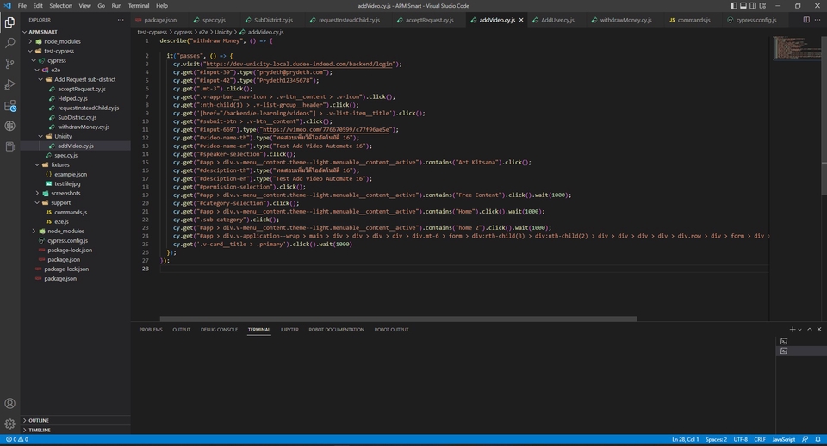
Task: Toggle the bottom panel visibility
Action: pos(743,6)
